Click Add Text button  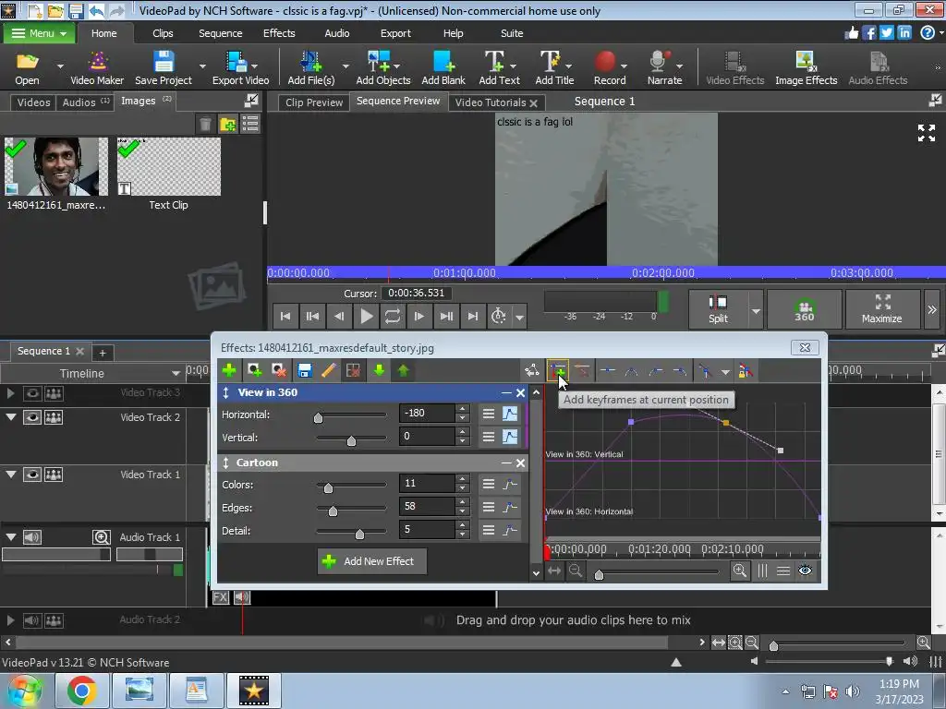pyautogui.click(x=499, y=67)
